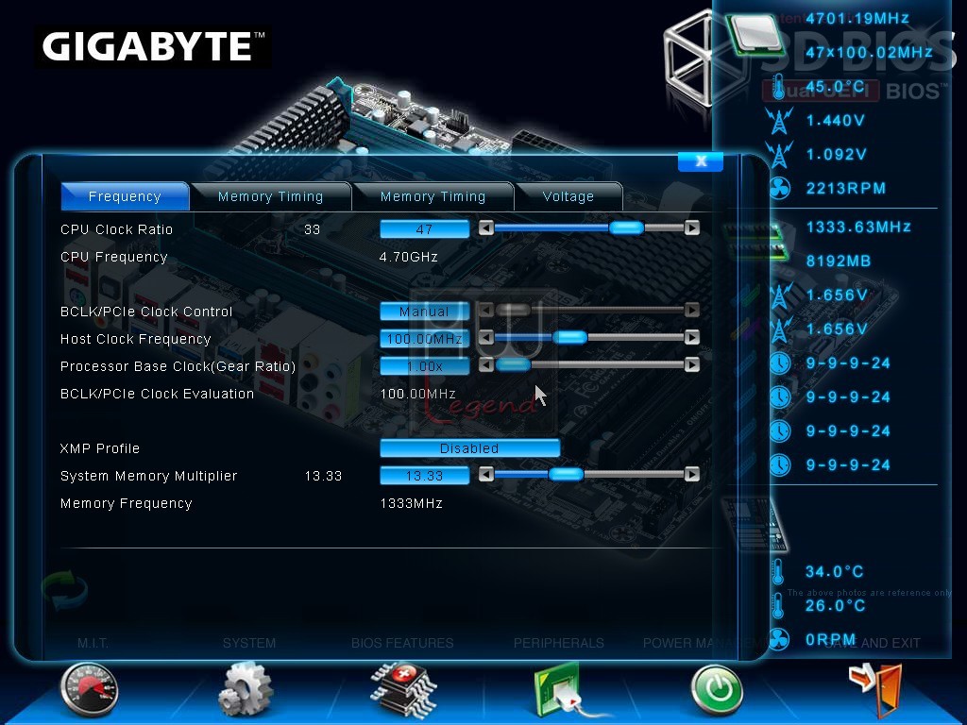Open the XMP Profile Disabled dropdown
Screen dimensions: 967x725
tap(469, 448)
